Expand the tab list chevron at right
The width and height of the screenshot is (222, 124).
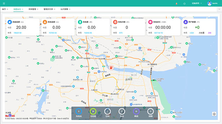point(219,9)
